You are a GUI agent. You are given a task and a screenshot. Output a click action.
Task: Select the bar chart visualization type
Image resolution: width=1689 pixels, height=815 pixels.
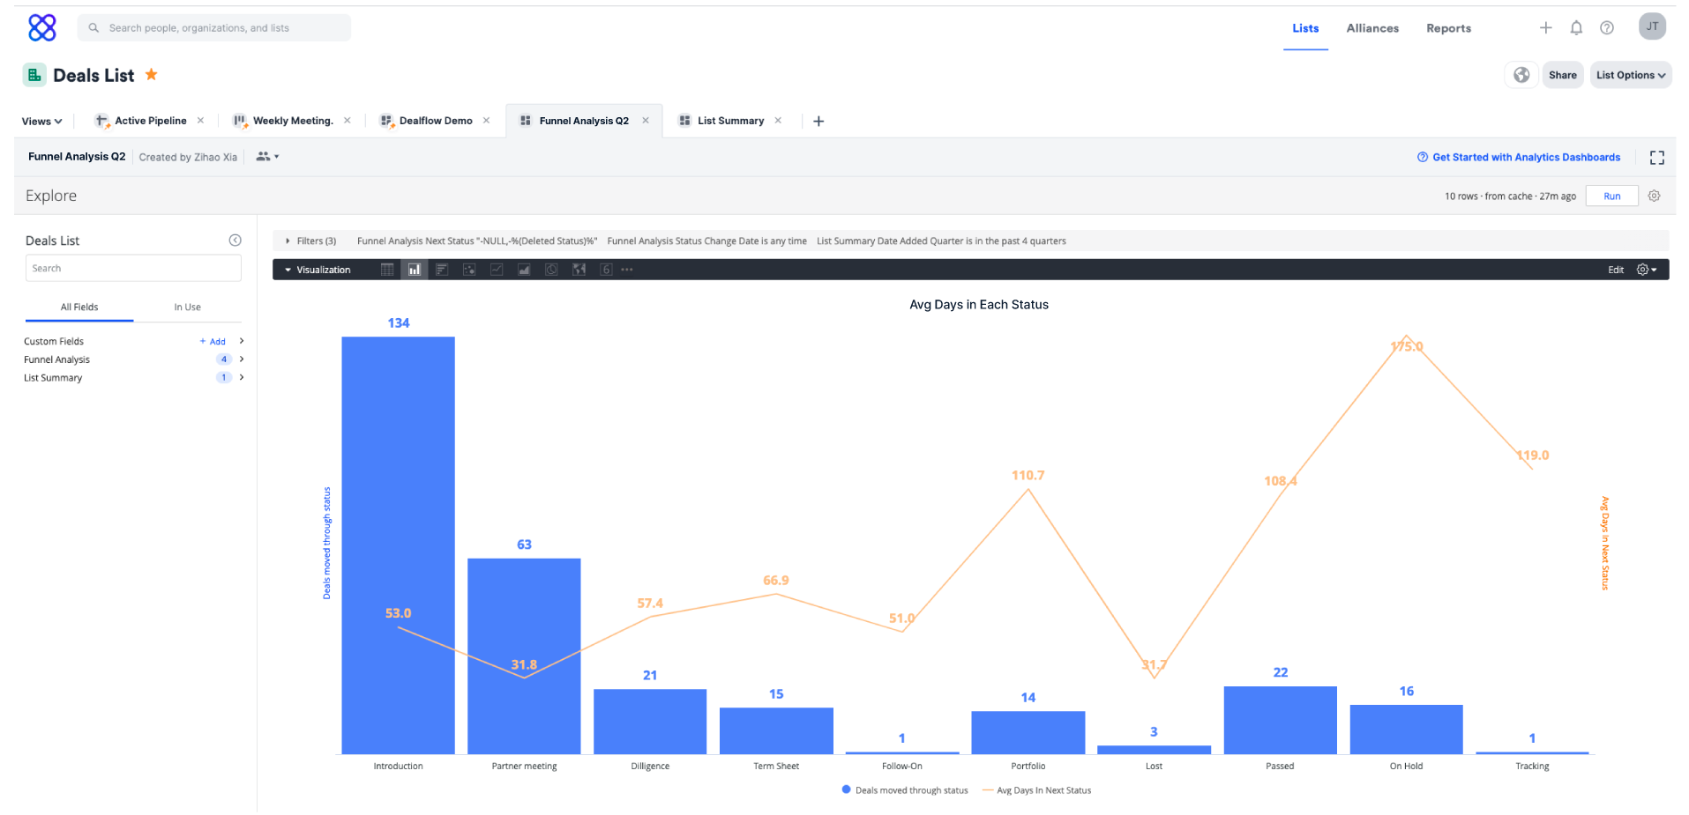tap(415, 270)
